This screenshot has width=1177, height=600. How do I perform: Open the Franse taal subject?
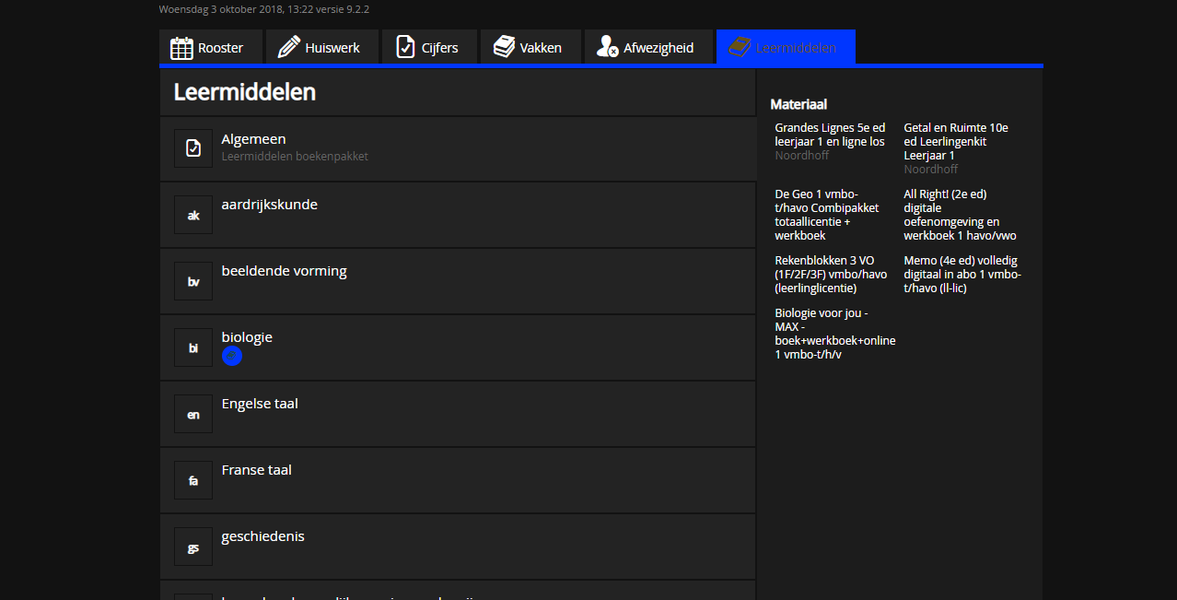[458, 480]
